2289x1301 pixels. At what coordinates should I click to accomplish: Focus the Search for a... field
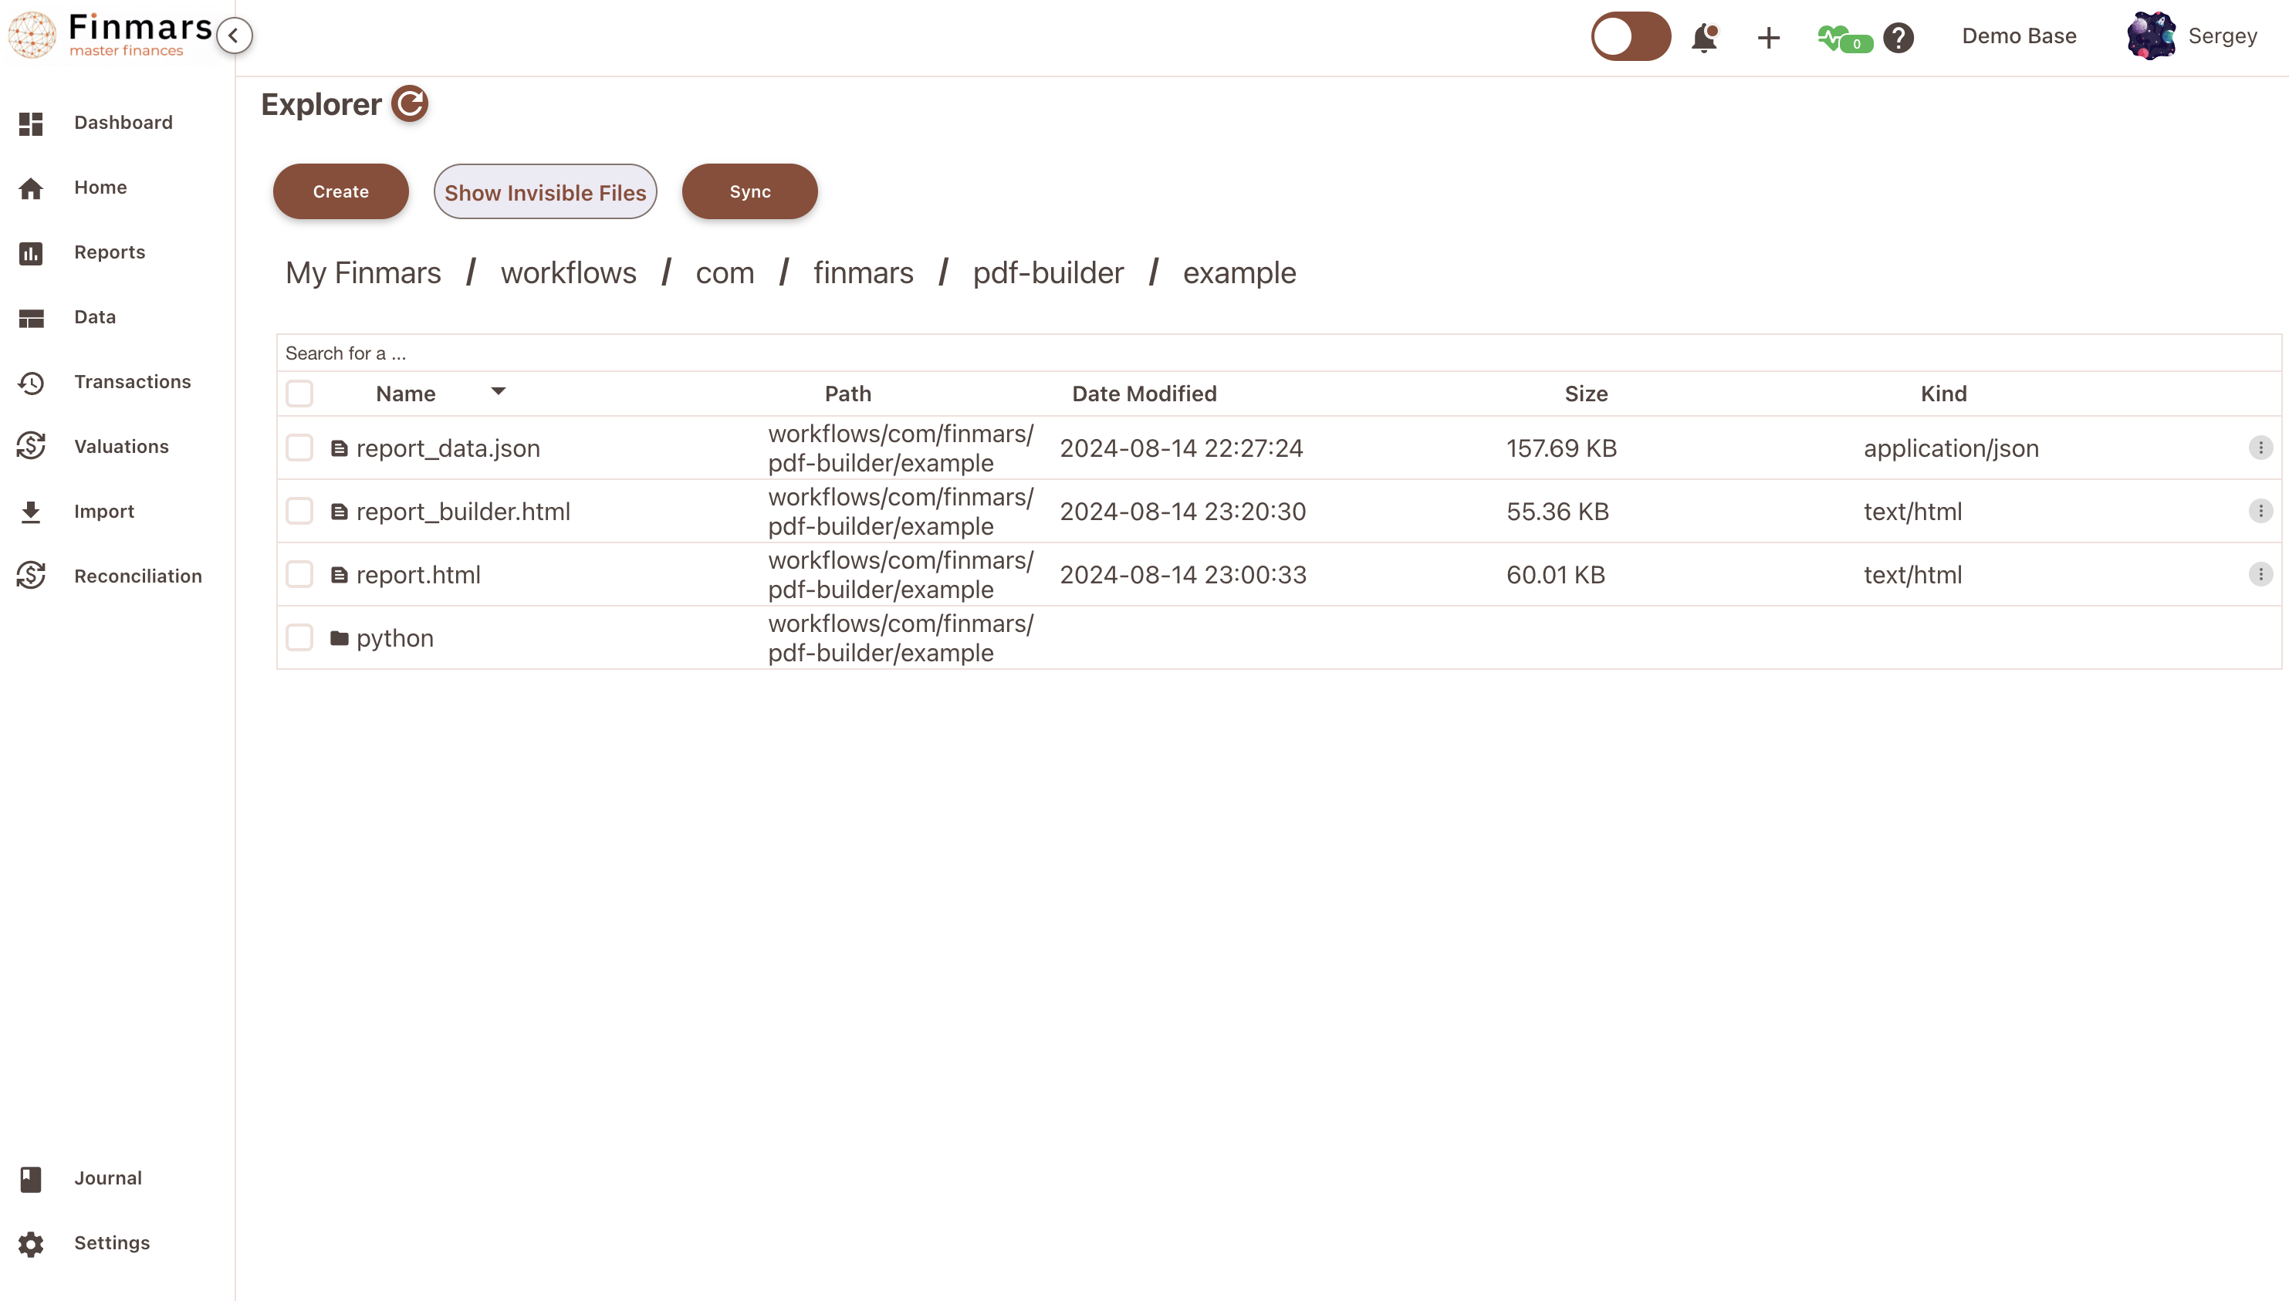pyautogui.click(x=1279, y=353)
